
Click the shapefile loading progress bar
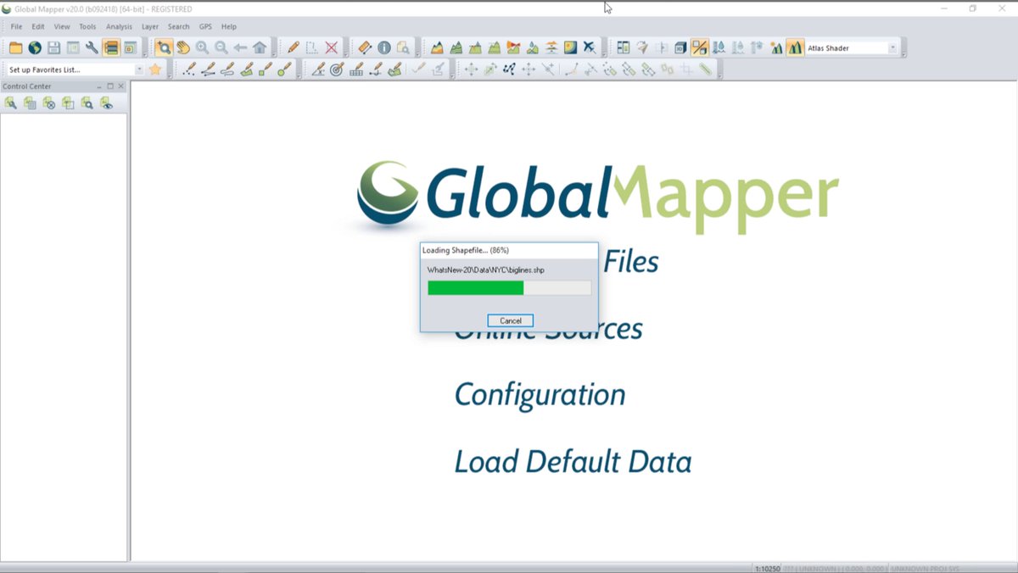pyautogui.click(x=509, y=288)
